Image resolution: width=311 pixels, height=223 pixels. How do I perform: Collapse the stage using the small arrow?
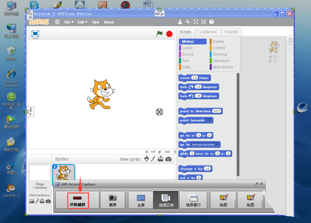coord(175,152)
